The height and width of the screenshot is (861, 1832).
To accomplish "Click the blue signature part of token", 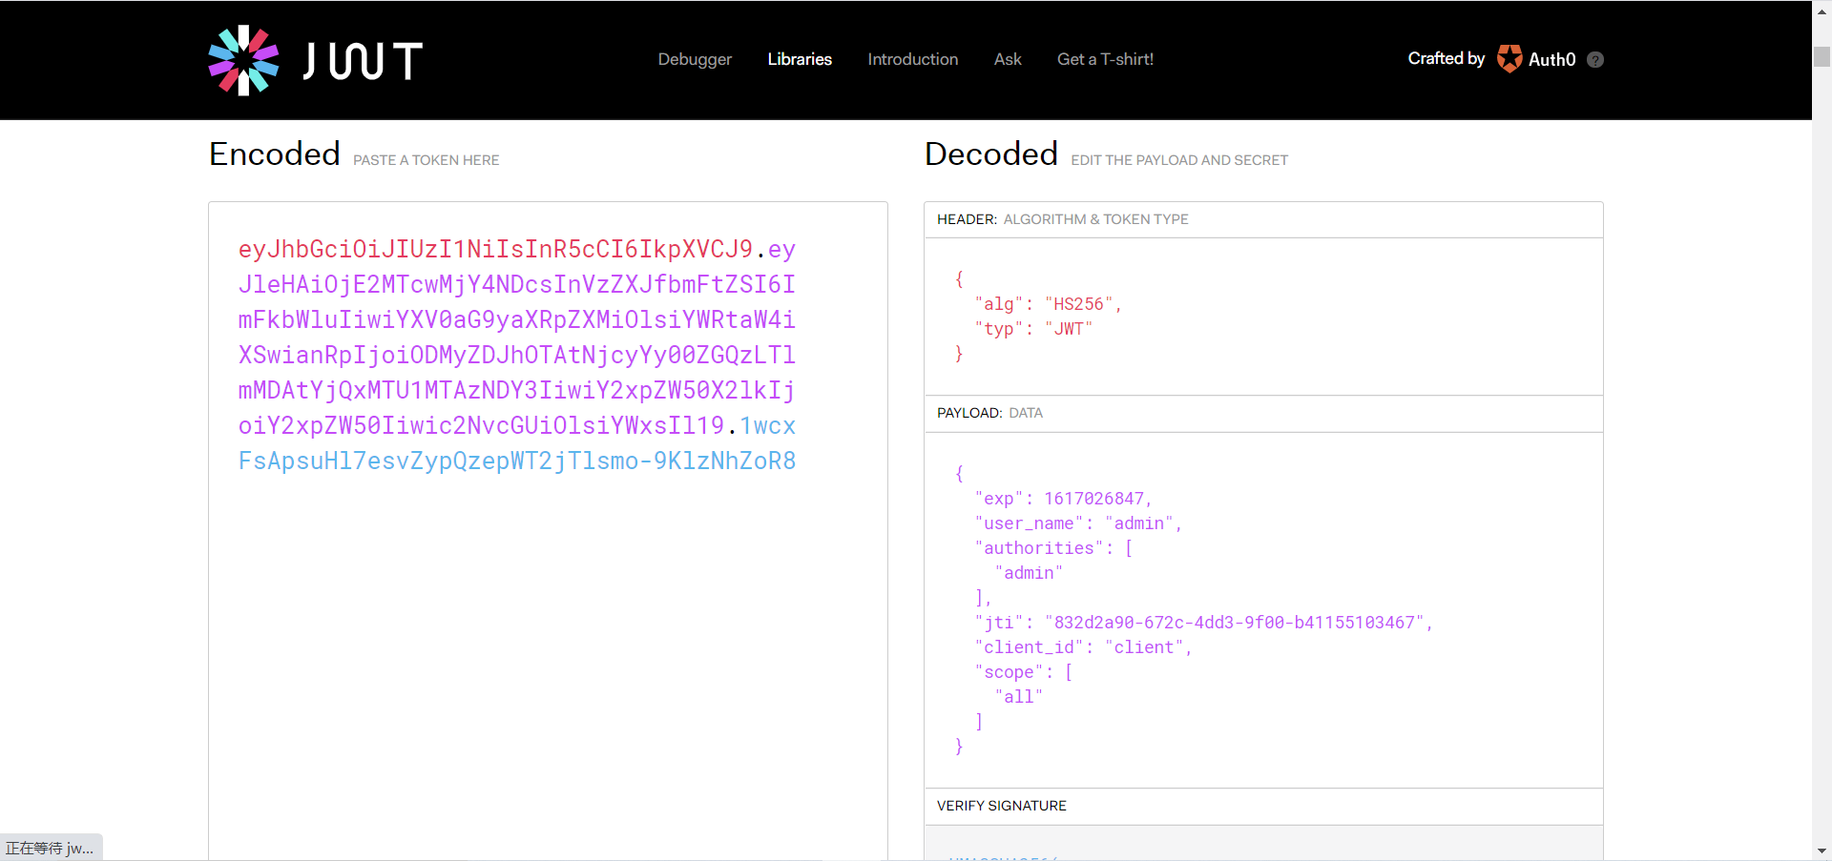I will click(x=516, y=461).
